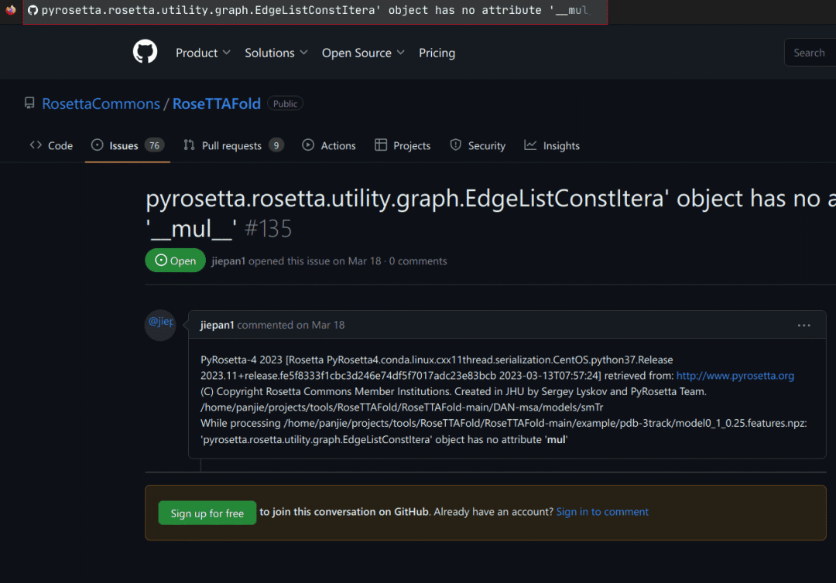
Task: Open jiepan1 link in comment header
Action: click(x=217, y=325)
